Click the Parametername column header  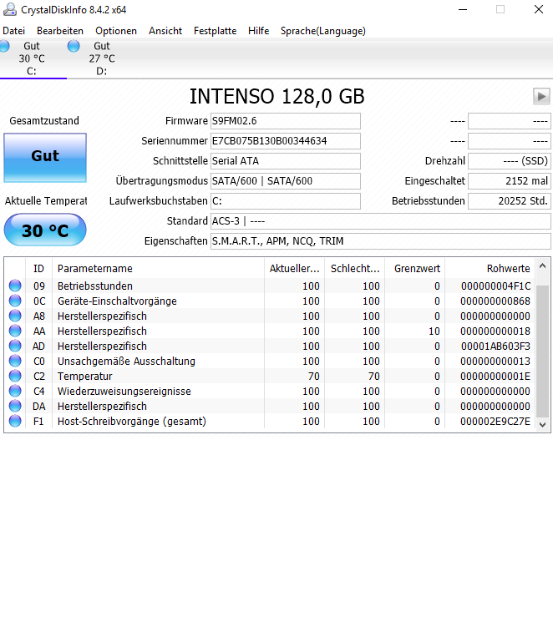point(158,269)
